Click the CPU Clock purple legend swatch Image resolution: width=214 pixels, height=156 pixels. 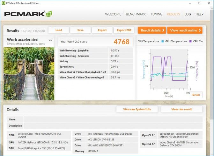pos(190,41)
